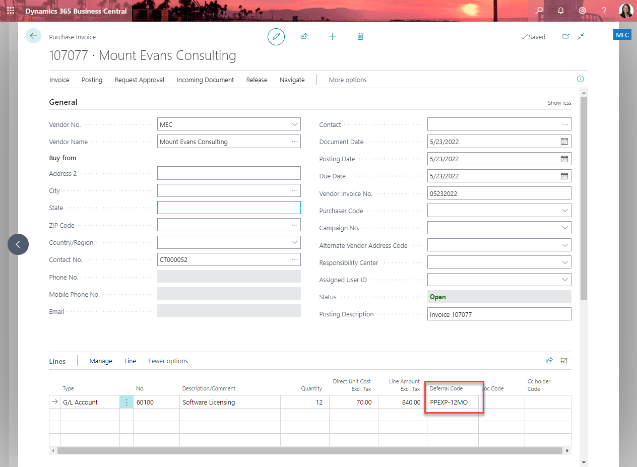Viewport: 637px width, 467px height.
Task: Open the Incoming Document menu
Action: [x=205, y=80]
